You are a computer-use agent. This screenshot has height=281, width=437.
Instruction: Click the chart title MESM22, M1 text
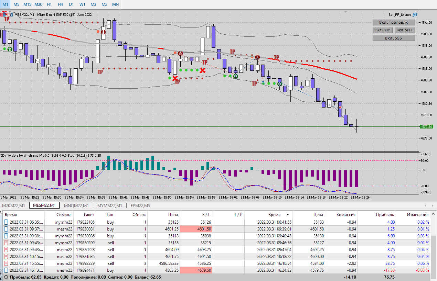[24, 15]
